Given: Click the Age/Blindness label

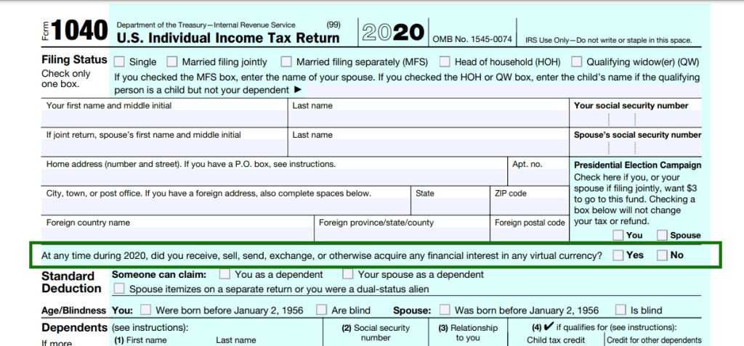Looking at the screenshot, I should click(x=74, y=311).
